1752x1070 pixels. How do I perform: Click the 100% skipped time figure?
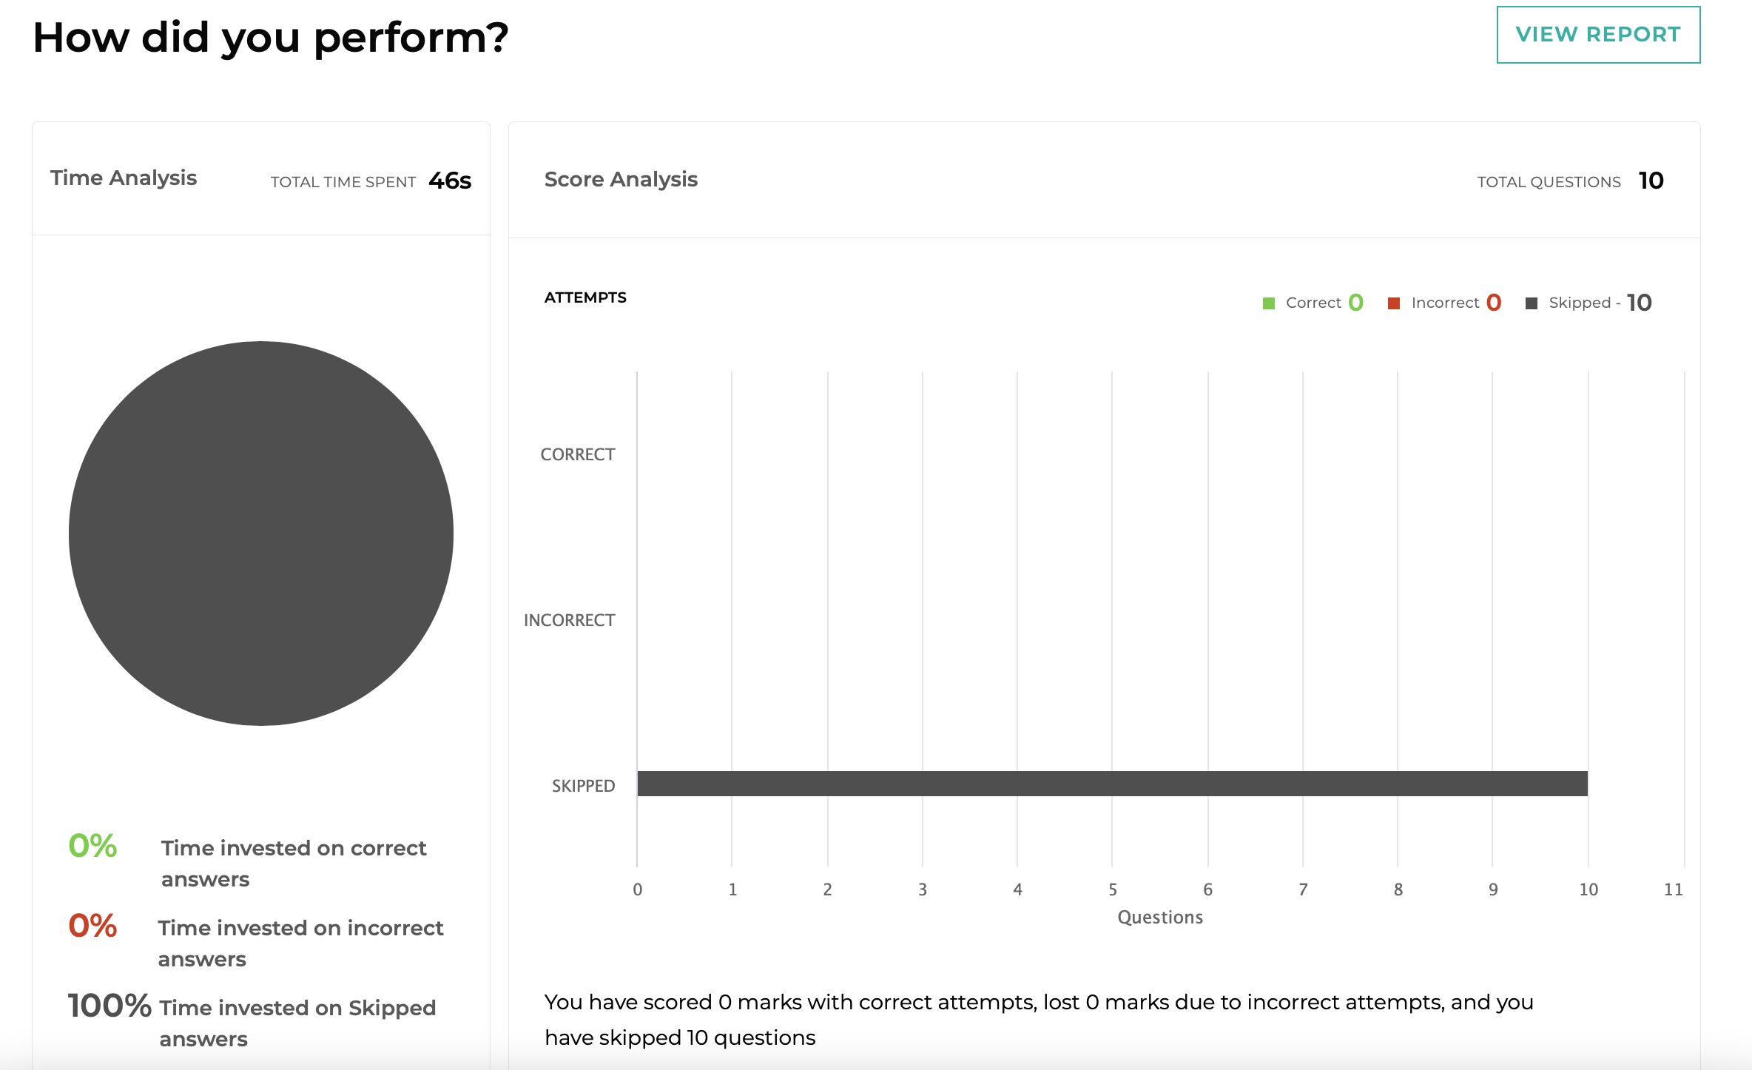click(109, 1006)
